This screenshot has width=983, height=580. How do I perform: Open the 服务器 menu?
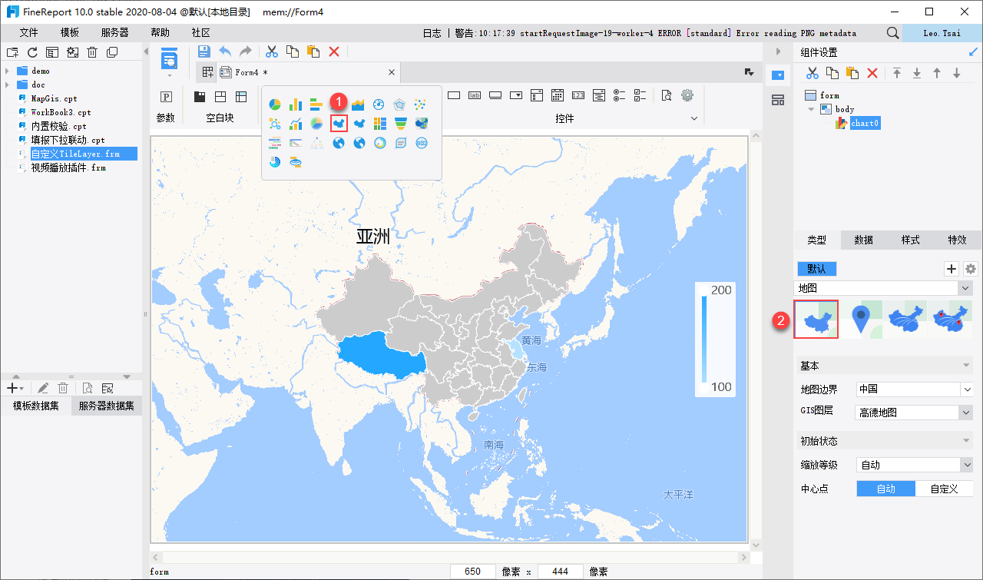click(115, 33)
